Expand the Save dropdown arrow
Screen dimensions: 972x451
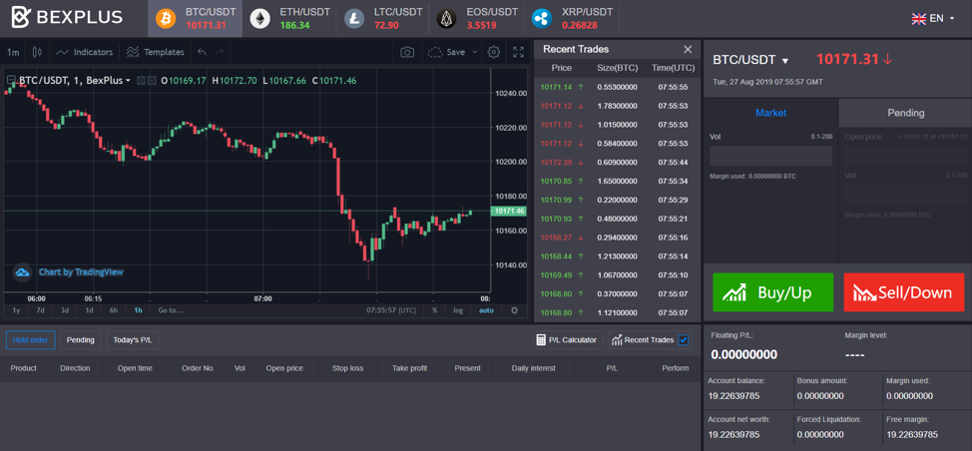[x=475, y=52]
